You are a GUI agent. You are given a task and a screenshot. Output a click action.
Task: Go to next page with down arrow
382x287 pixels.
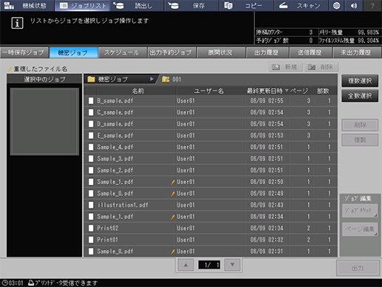(x=232, y=265)
